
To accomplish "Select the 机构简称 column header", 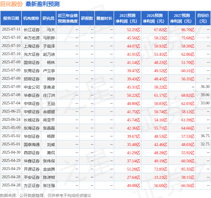I will pos(31,18).
